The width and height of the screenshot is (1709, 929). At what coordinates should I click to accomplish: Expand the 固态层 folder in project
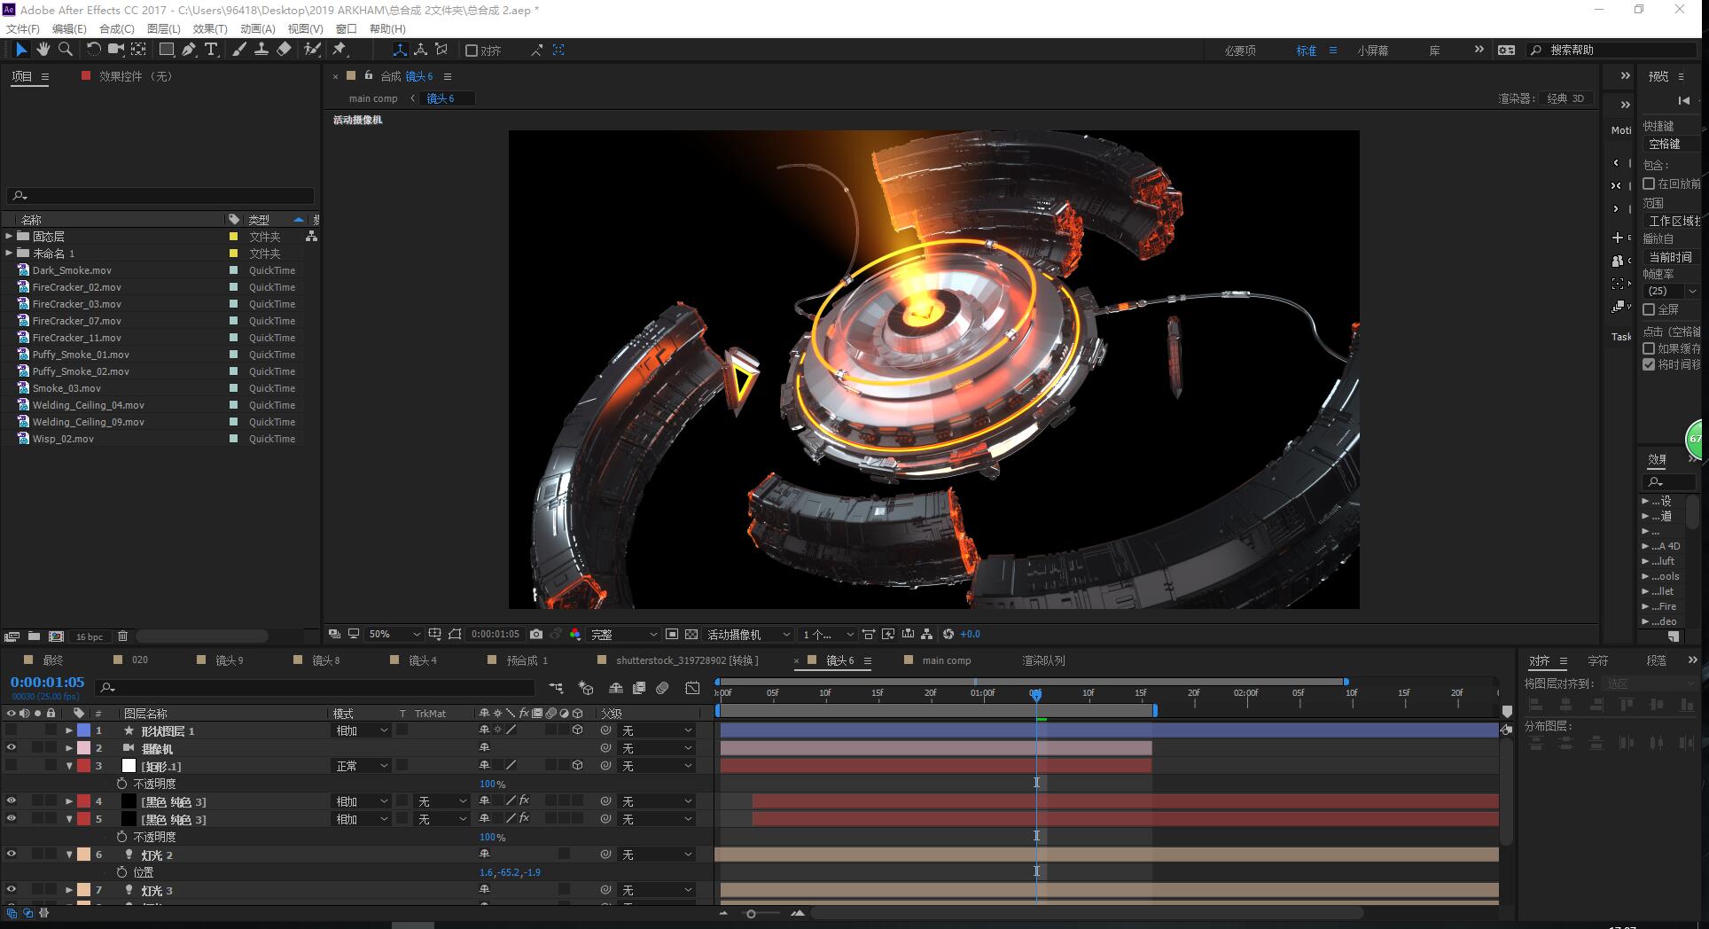click(x=9, y=237)
